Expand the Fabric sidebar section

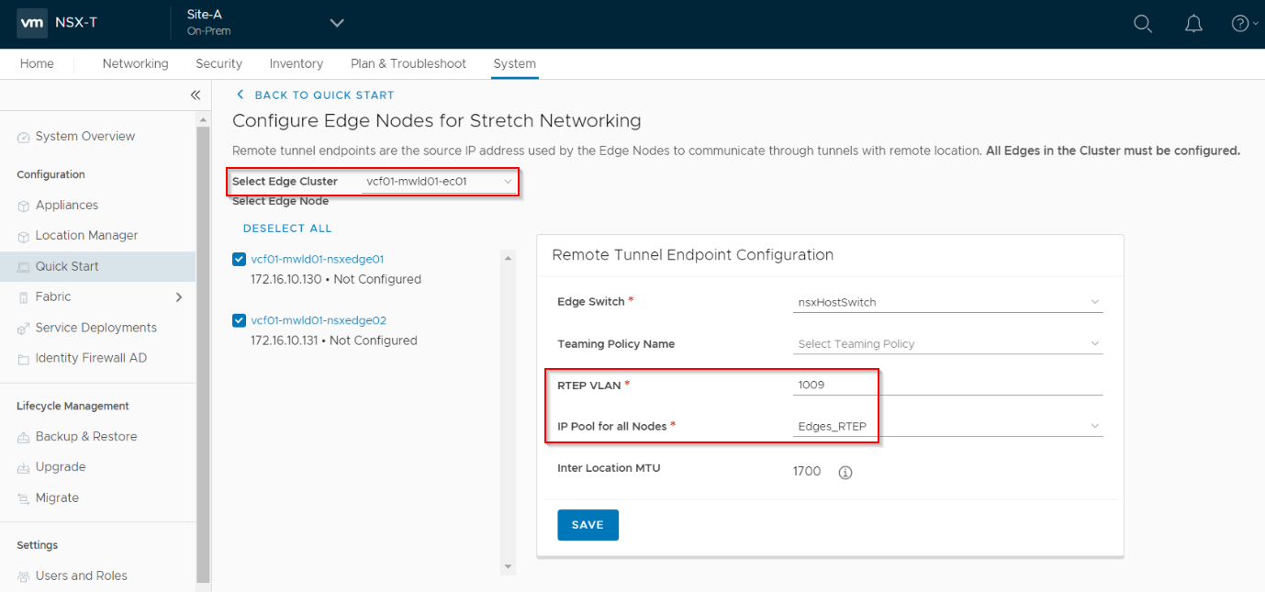pos(178,297)
